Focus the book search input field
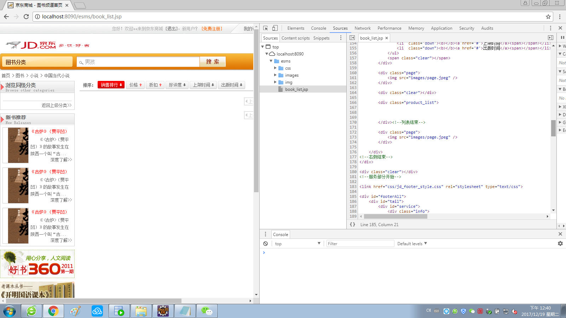The height and width of the screenshot is (318, 566). (x=138, y=62)
